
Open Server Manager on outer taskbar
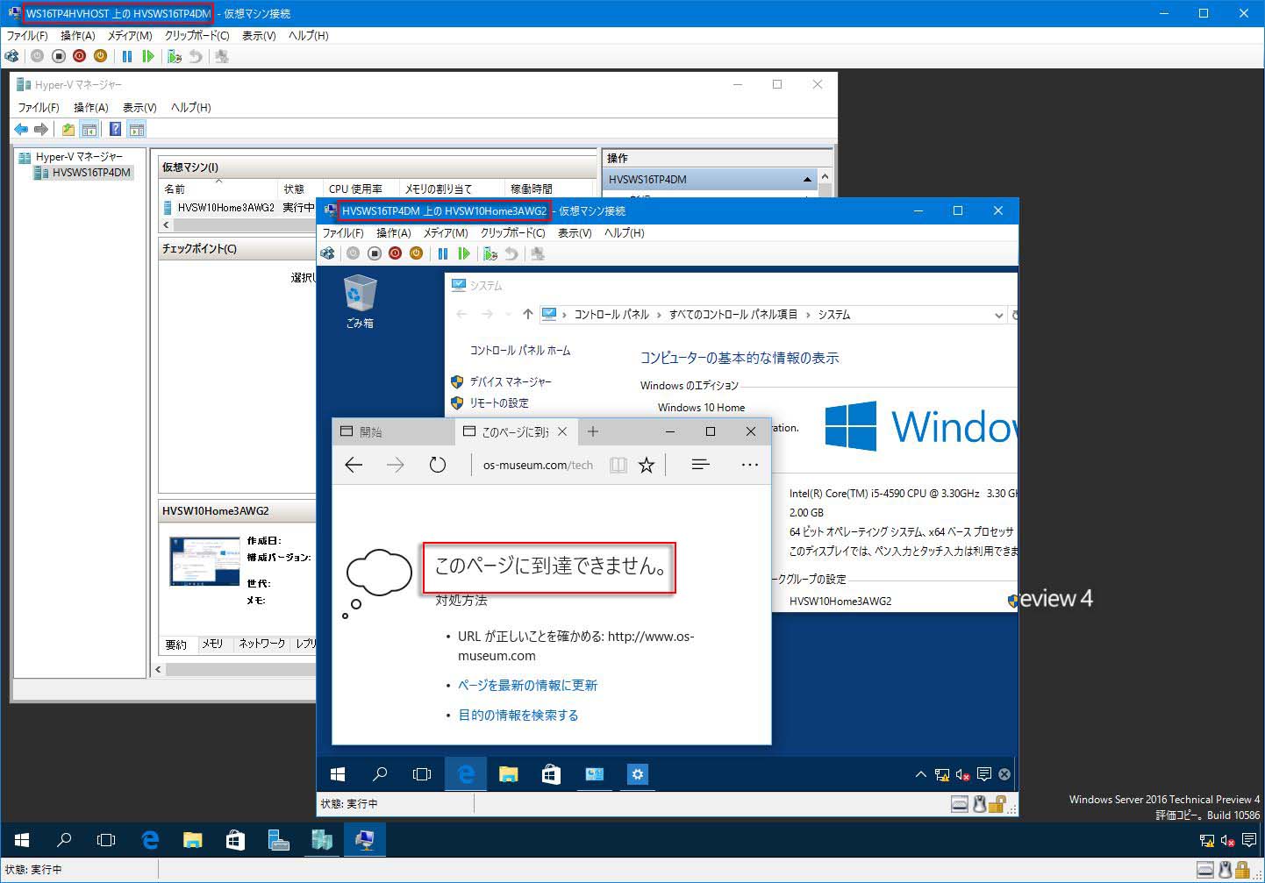tap(279, 840)
